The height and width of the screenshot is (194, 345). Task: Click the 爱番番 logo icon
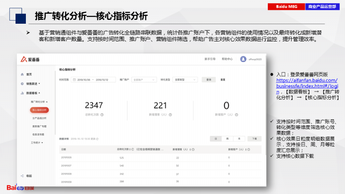[24, 59]
